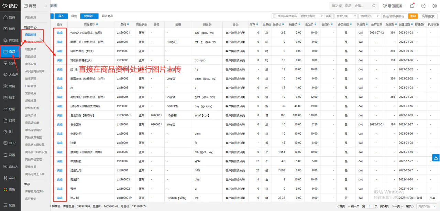The height and width of the screenshot is (211, 440).
Task: Open 员工 in the left sidebar
Action: point(10,97)
